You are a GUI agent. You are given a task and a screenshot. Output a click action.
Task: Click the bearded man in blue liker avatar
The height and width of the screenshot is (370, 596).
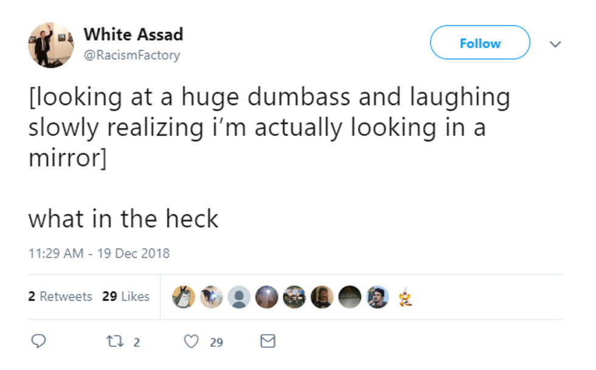pos(377,297)
